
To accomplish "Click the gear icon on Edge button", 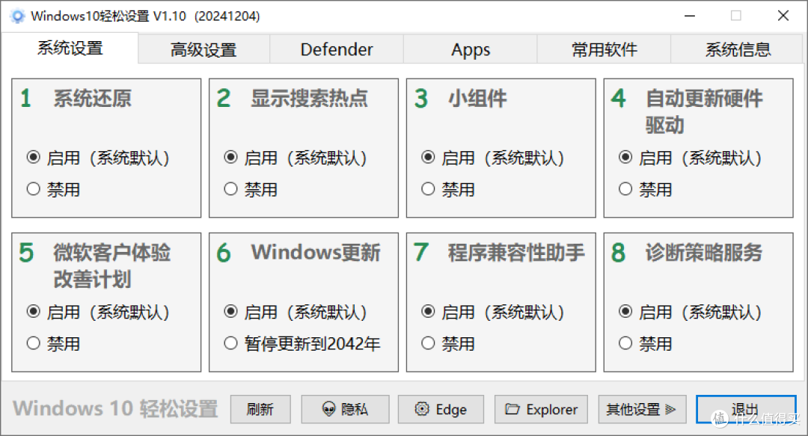I will click(x=422, y=409).
